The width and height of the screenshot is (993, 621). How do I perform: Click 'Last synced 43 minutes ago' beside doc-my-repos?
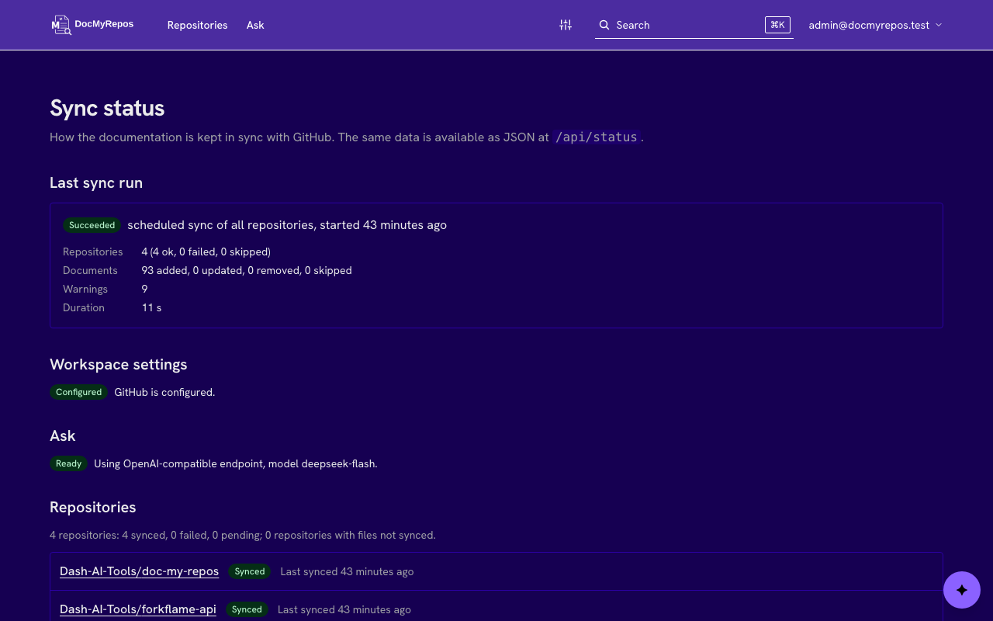pyautogui.click(x=347, y=571)
